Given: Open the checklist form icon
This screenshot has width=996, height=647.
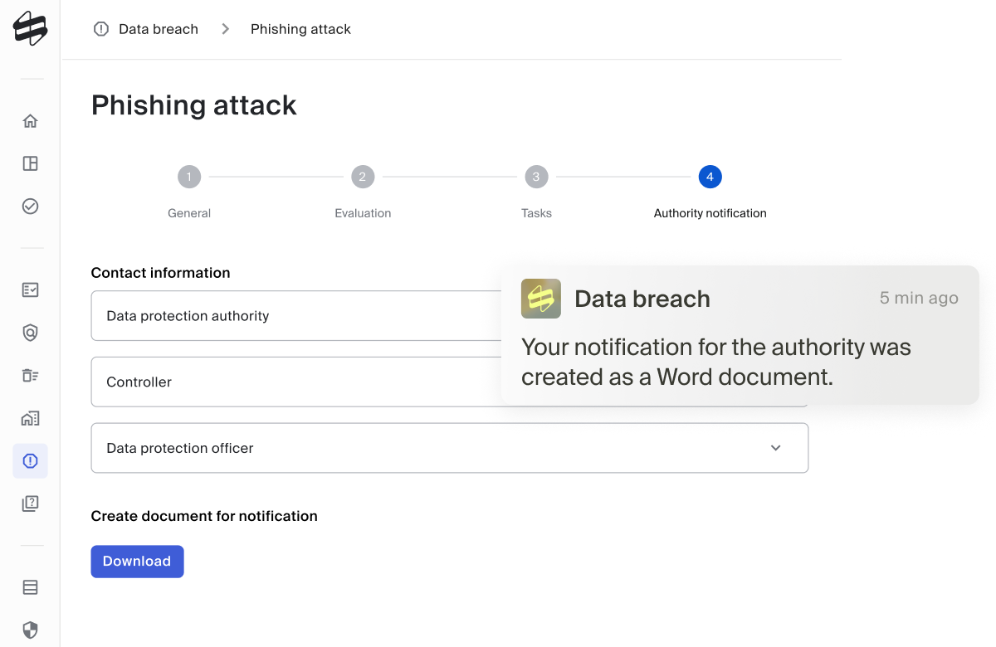Looking at the screenshot, I should (x=30, y=290).
